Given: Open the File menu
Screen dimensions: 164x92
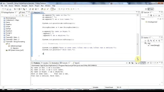Looking at the screenshot, I should point(2,6).
